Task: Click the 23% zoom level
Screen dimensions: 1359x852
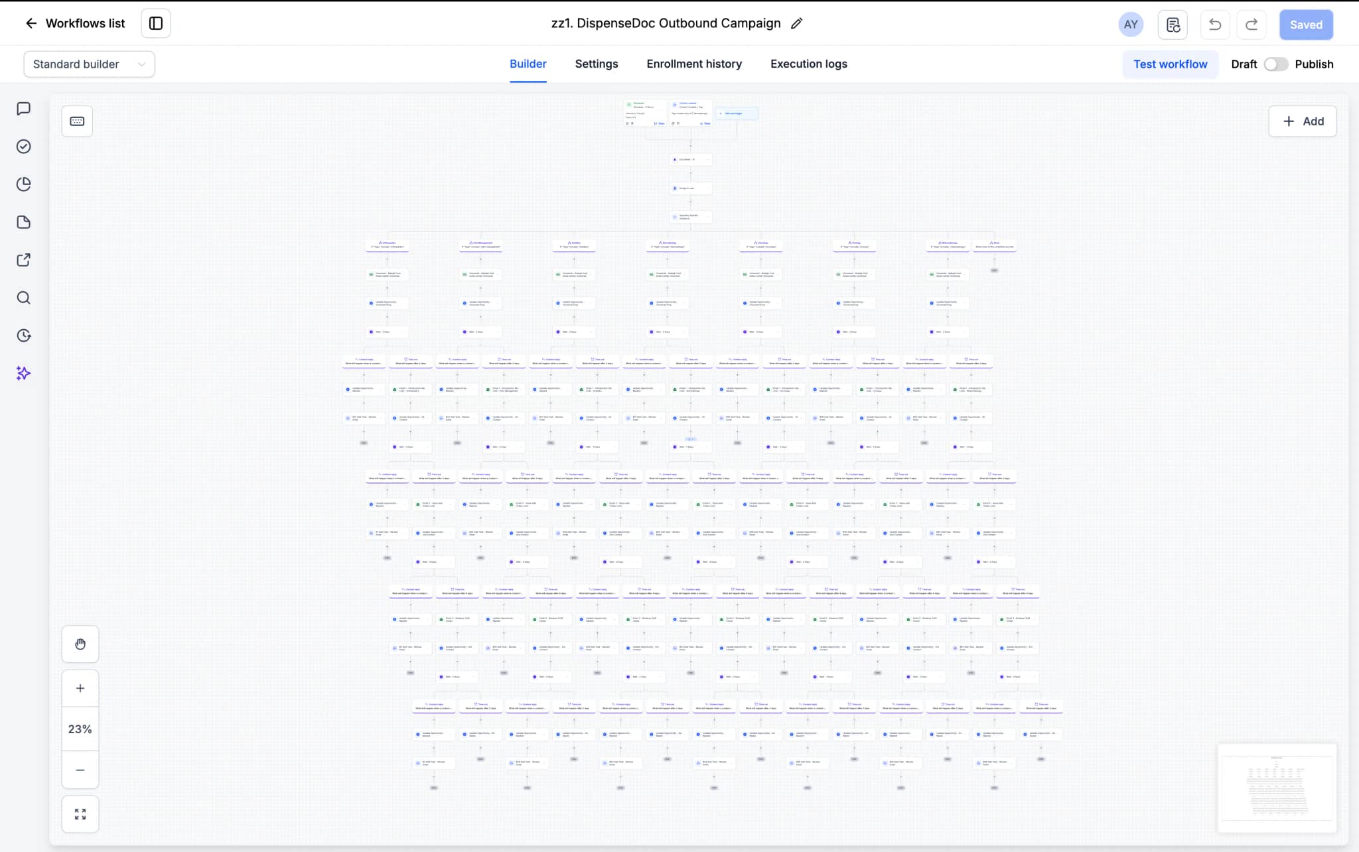Action: (x=80, y=729)
